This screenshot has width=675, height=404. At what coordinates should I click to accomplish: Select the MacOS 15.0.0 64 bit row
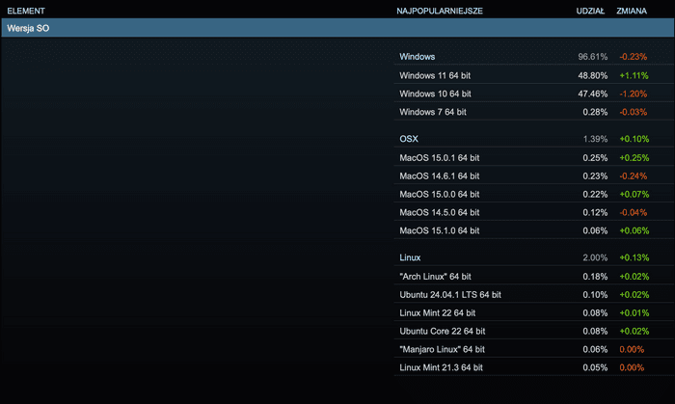(x=533, y=194)
